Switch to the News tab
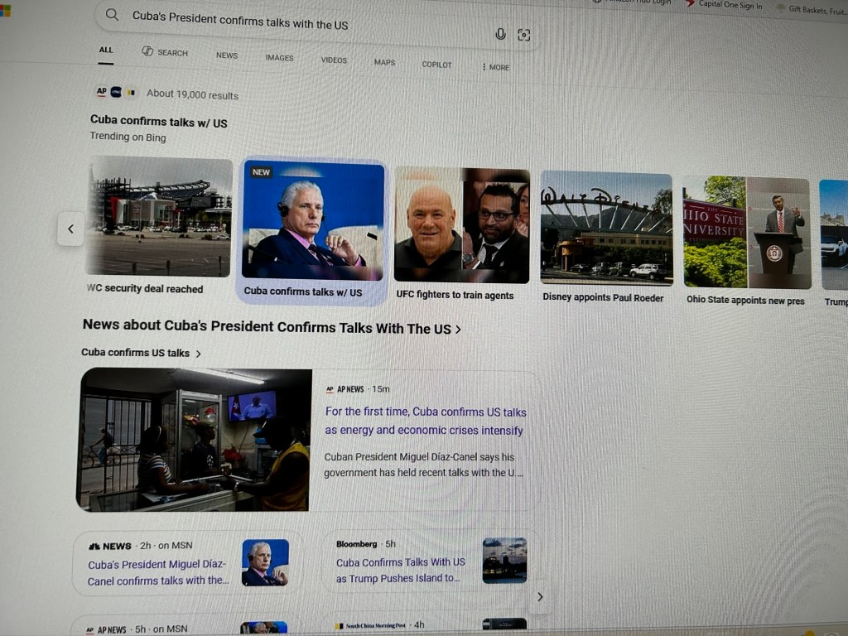 pyautogui.click(x=227, y=55)
